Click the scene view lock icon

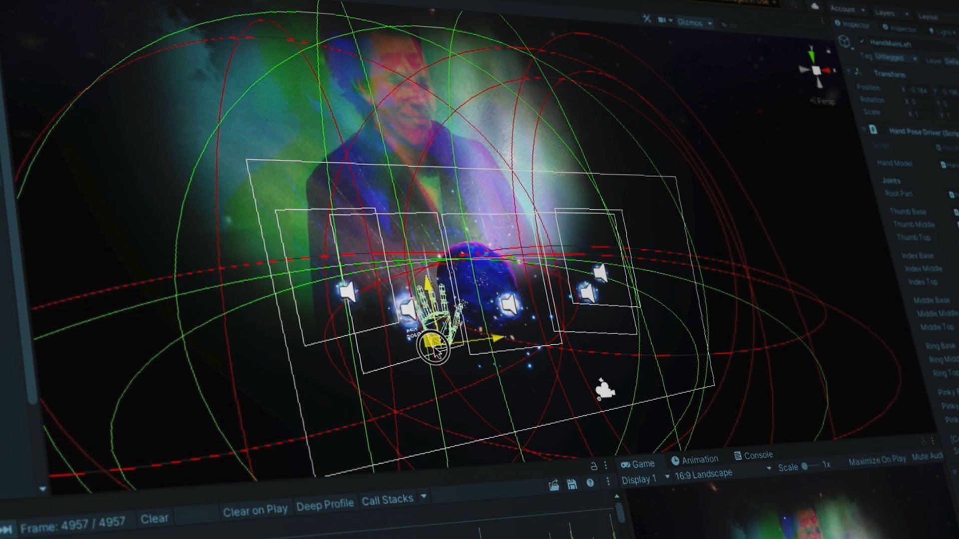tap(593, 466)
